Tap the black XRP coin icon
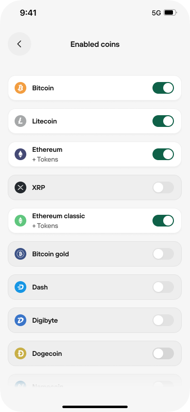 click(20, 187)
